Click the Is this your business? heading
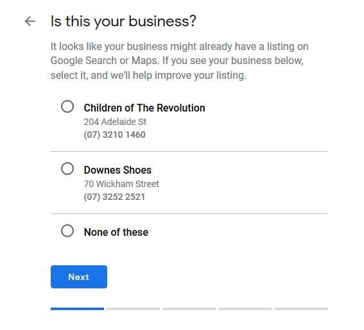The height and width of the screenshot is (330, 364). pyautogui.click(x=123, y=22)
